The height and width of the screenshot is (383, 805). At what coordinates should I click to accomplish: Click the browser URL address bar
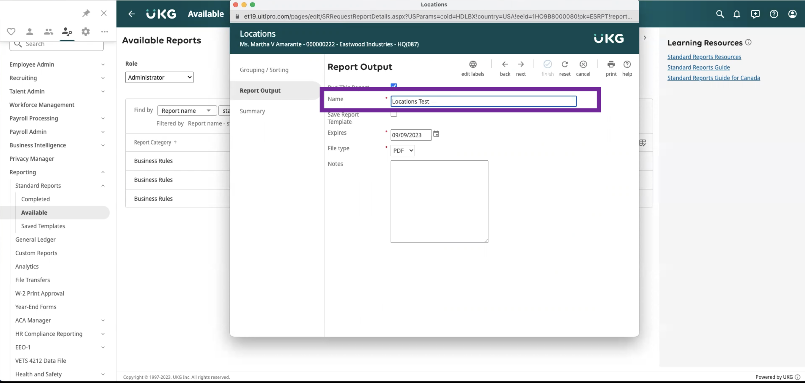434,16
